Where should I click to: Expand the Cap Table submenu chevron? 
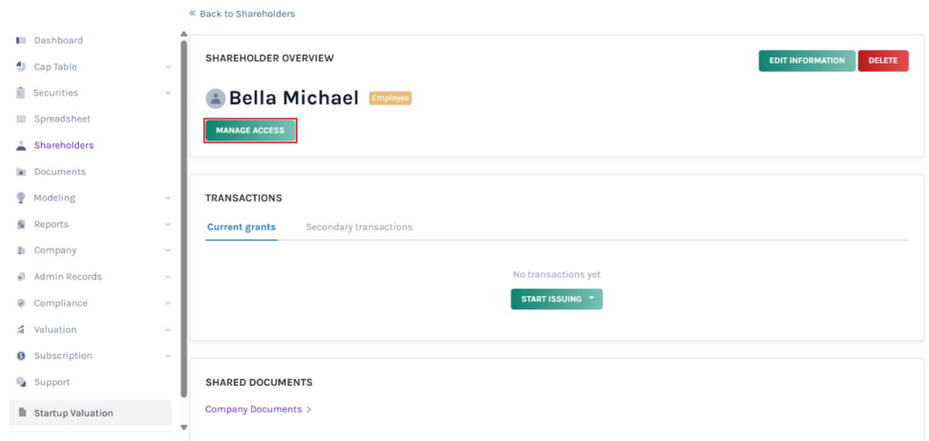coord(168,67)
